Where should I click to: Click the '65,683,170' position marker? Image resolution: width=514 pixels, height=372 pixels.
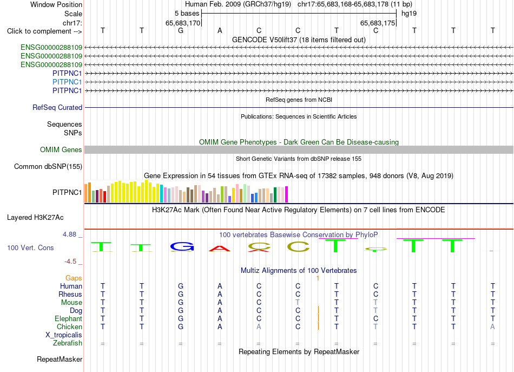tap(182, 23)
